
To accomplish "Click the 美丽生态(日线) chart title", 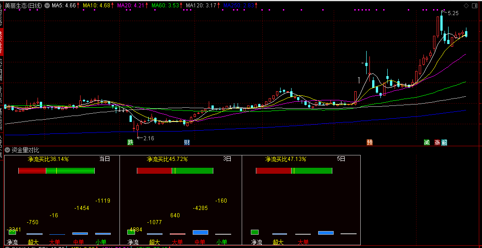I will tap(23, 6).
